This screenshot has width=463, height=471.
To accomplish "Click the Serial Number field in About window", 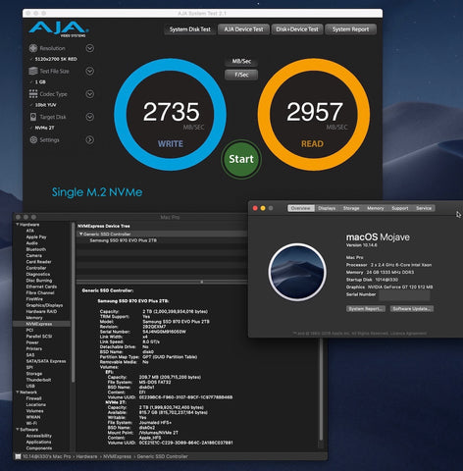I will click(x=404, y=295).
